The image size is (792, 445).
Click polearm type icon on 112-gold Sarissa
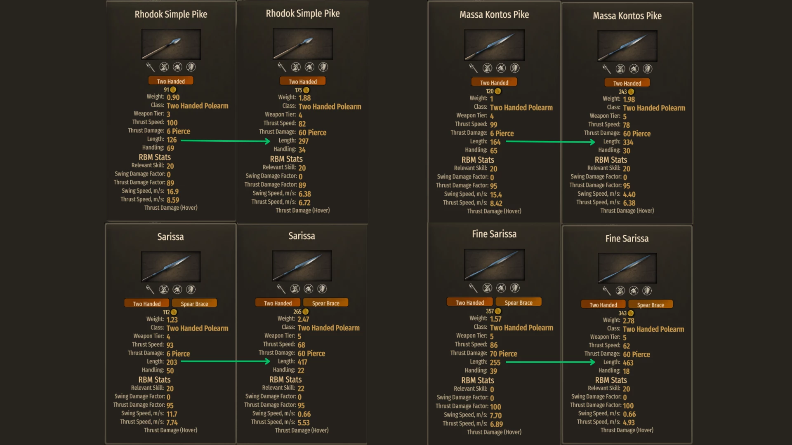click(150, 289)
